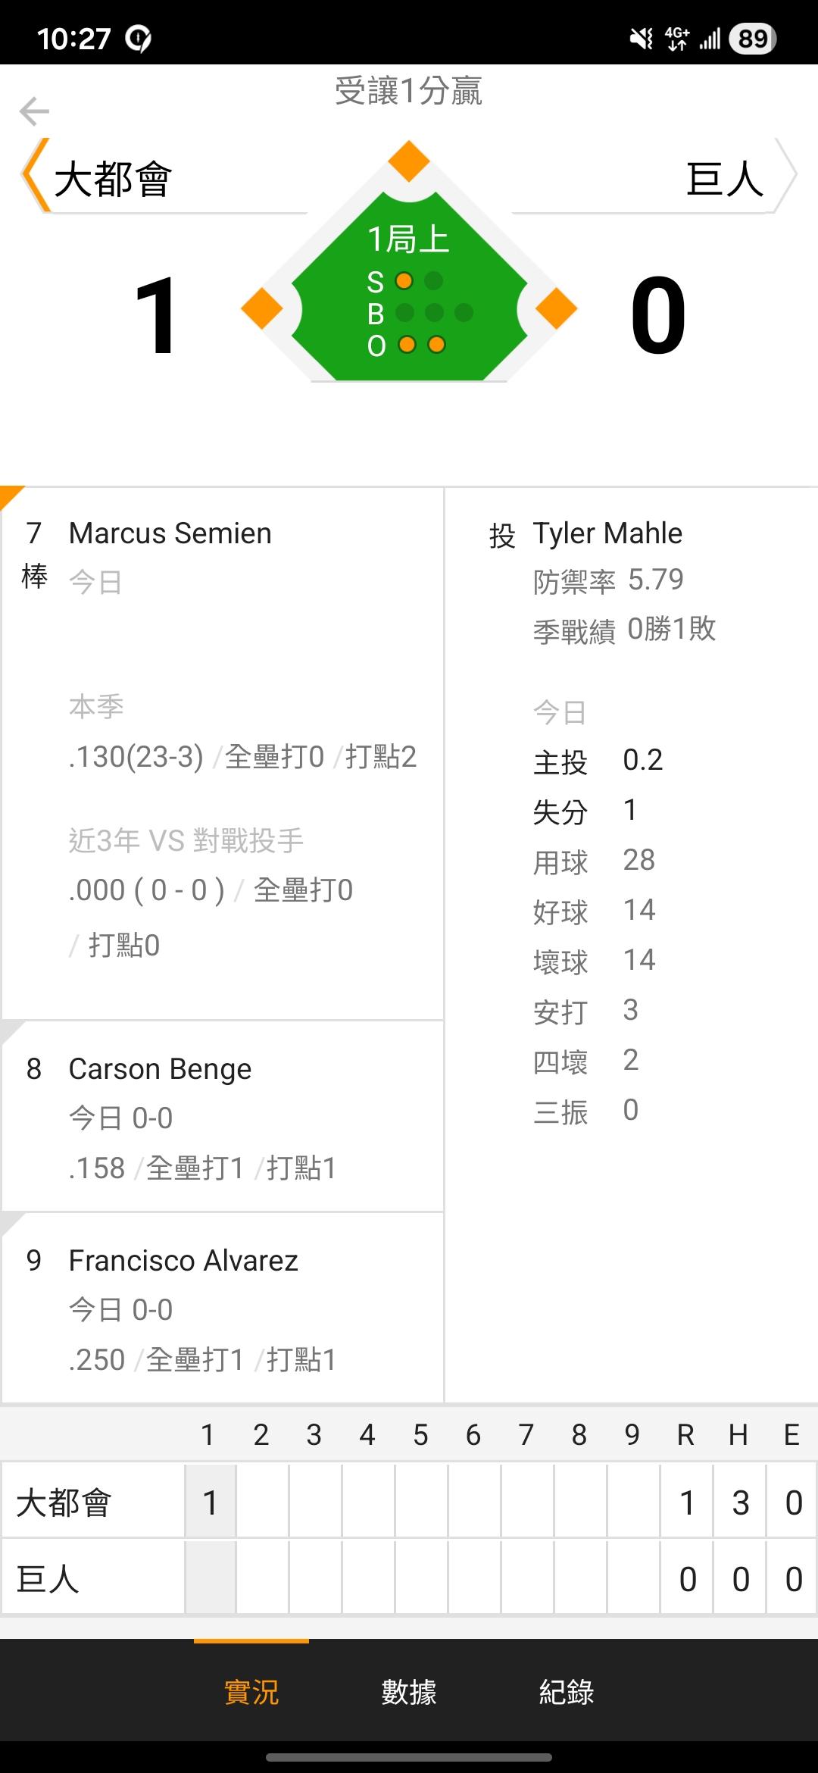
Task: Tap the muted sound status icon
Action: (x=641, y=38)
